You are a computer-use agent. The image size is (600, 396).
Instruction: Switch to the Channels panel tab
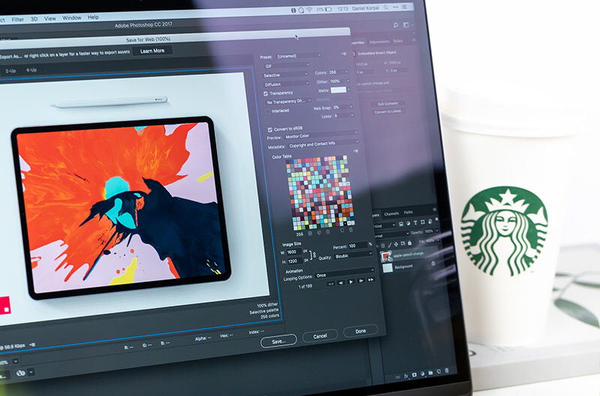tap(391, 214)
